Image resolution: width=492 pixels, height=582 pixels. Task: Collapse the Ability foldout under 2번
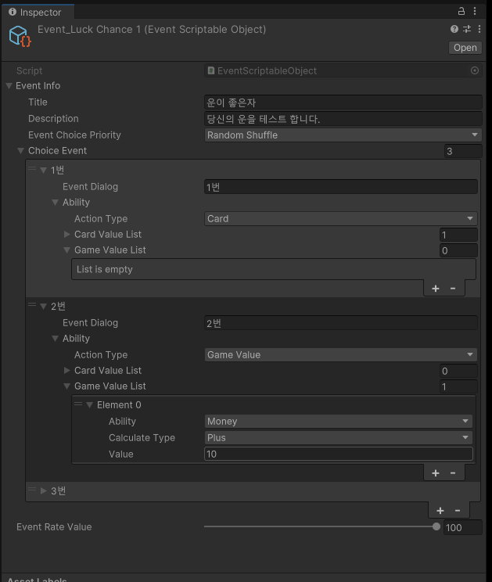(x=56, y=339)
